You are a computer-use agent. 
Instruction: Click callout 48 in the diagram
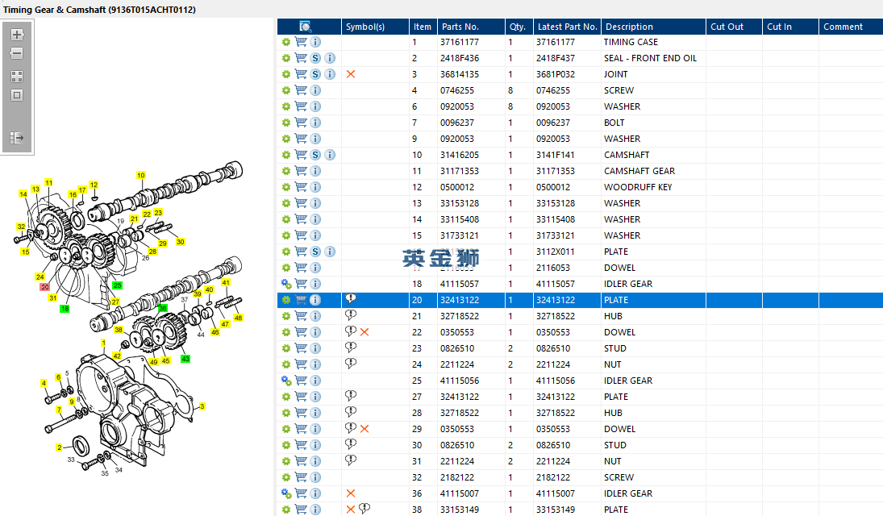coord(238,318)
